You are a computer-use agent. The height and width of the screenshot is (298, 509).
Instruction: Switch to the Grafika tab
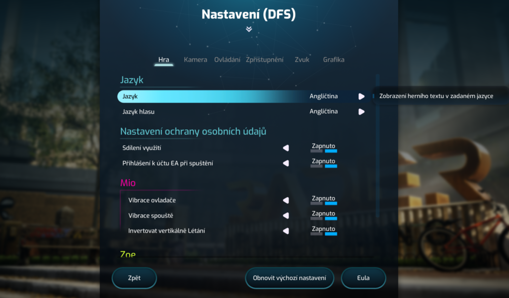coord(334,60)
